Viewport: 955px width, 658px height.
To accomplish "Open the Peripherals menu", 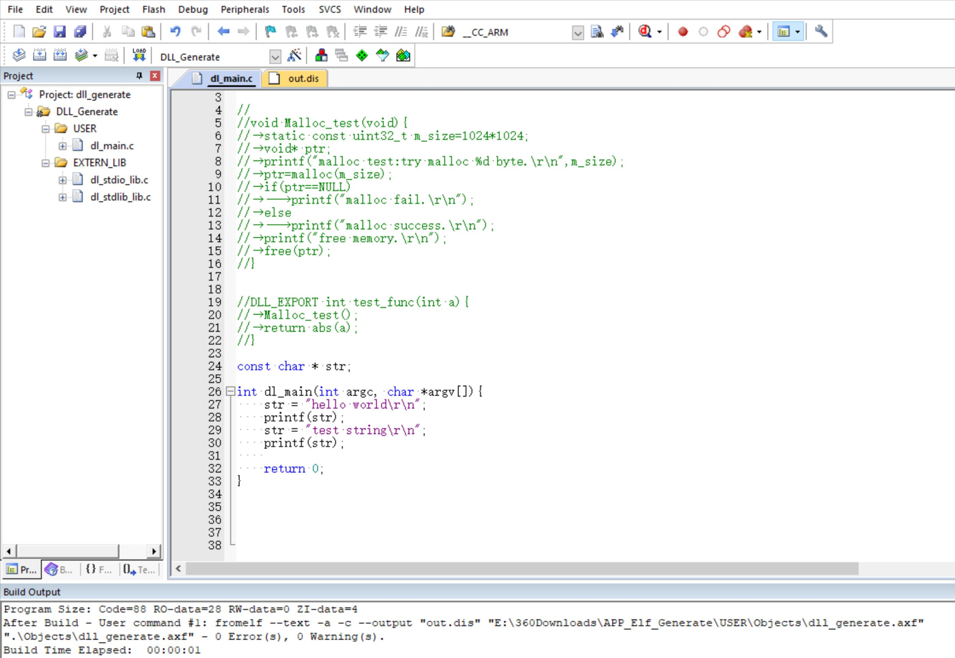I will coord(244,9).
